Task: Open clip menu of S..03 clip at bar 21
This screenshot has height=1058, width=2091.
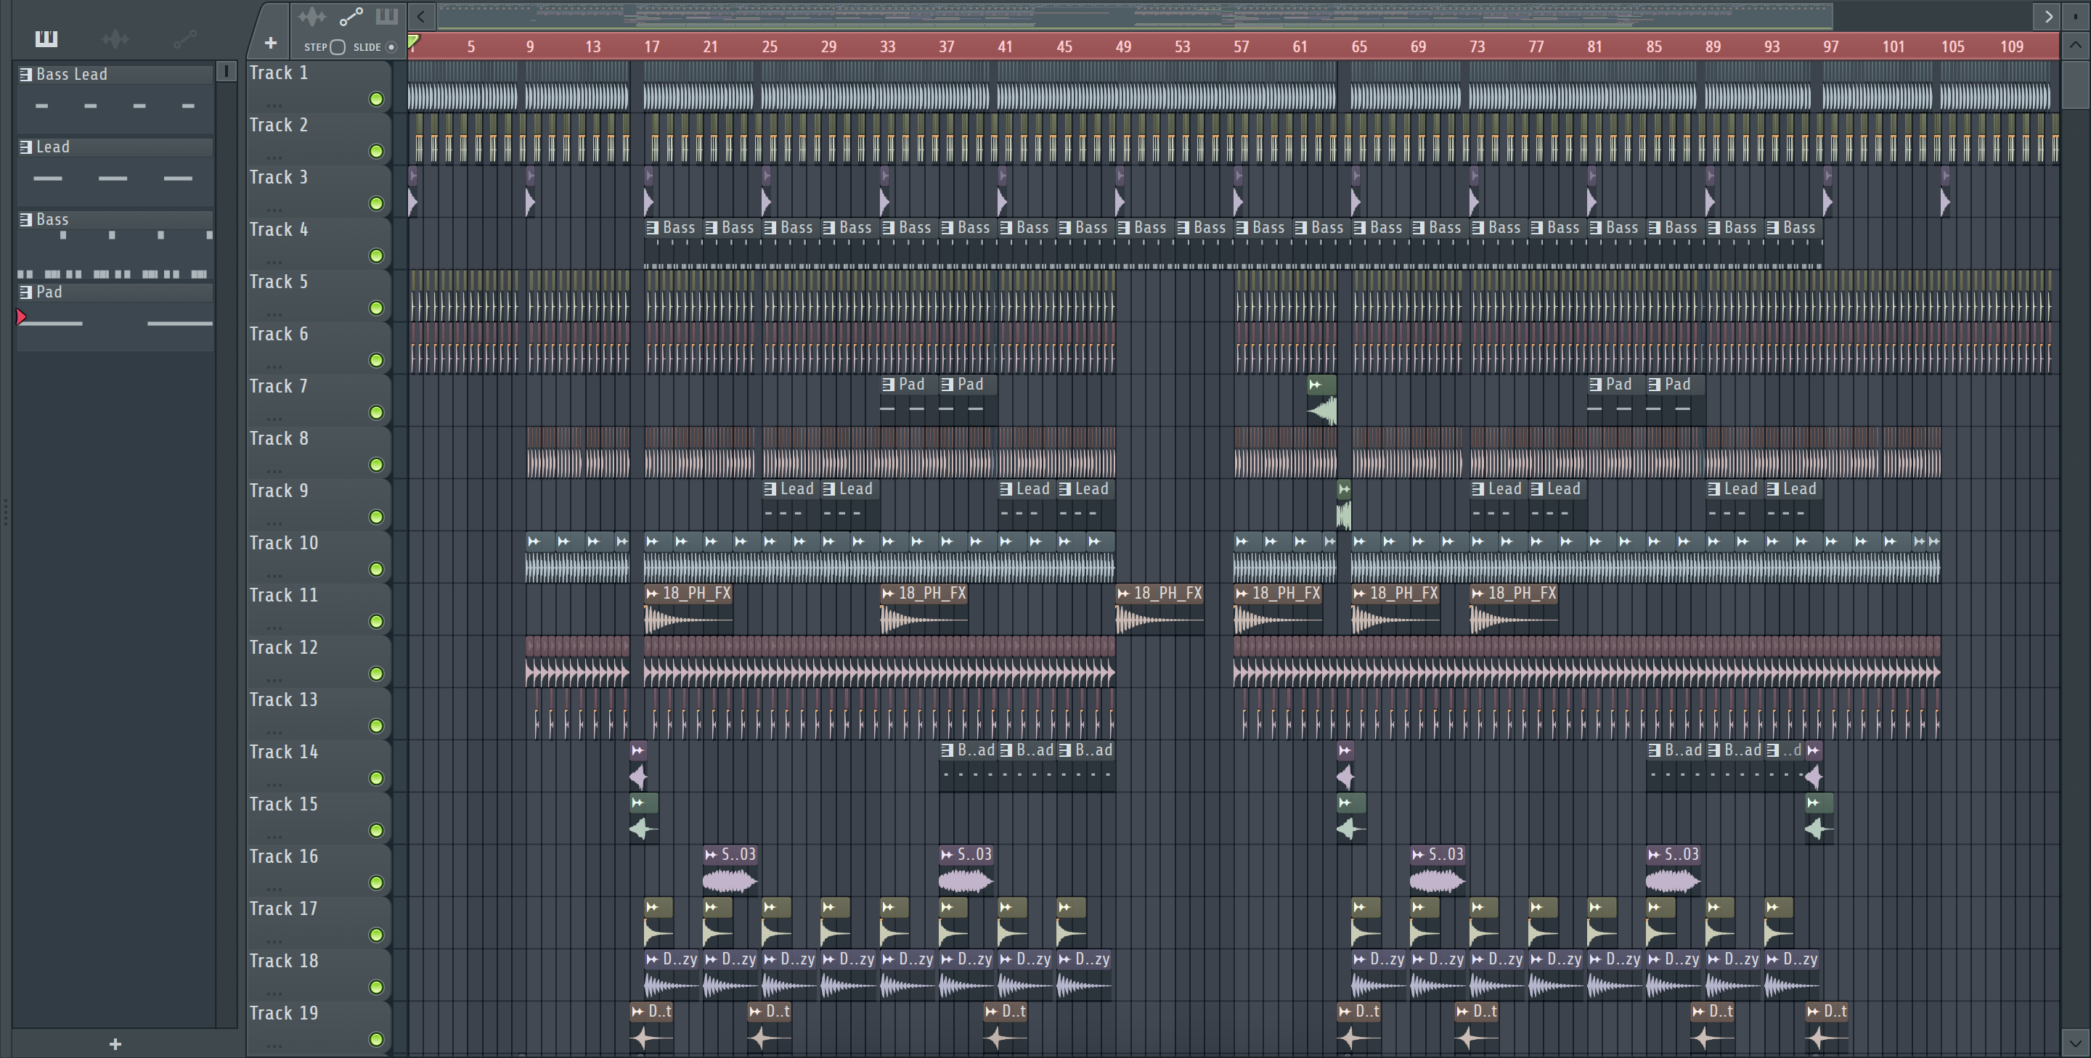Action: click(711, 854)
